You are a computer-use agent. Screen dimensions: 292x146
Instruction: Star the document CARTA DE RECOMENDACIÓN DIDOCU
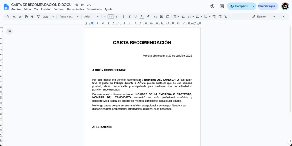click(77, 5)
